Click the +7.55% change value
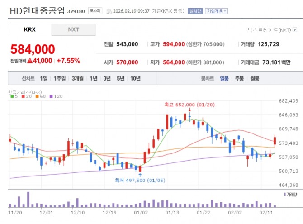This screenshot has height=224, width=303. point(68,61)
